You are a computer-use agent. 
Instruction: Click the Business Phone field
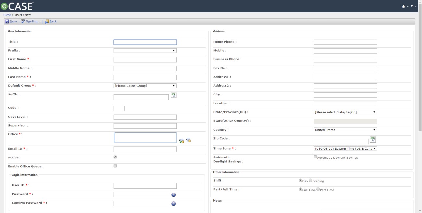coord(345,60)
